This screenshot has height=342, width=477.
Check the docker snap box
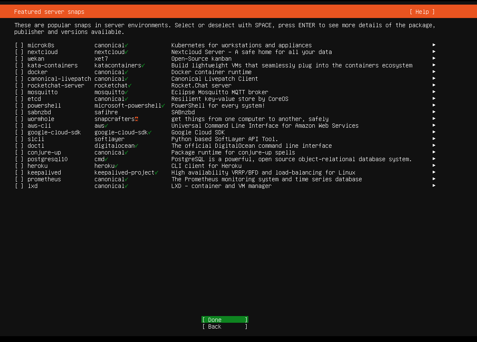click(19, 72)
